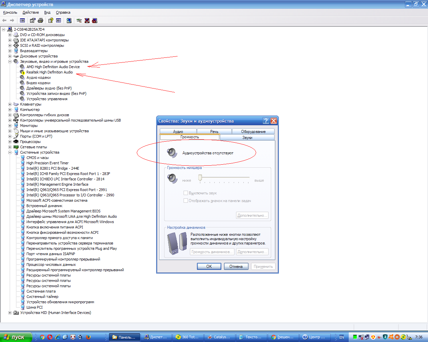428x342 pixels.
Task: Switch to the Оборудование tab
Action: pos(253,131)
